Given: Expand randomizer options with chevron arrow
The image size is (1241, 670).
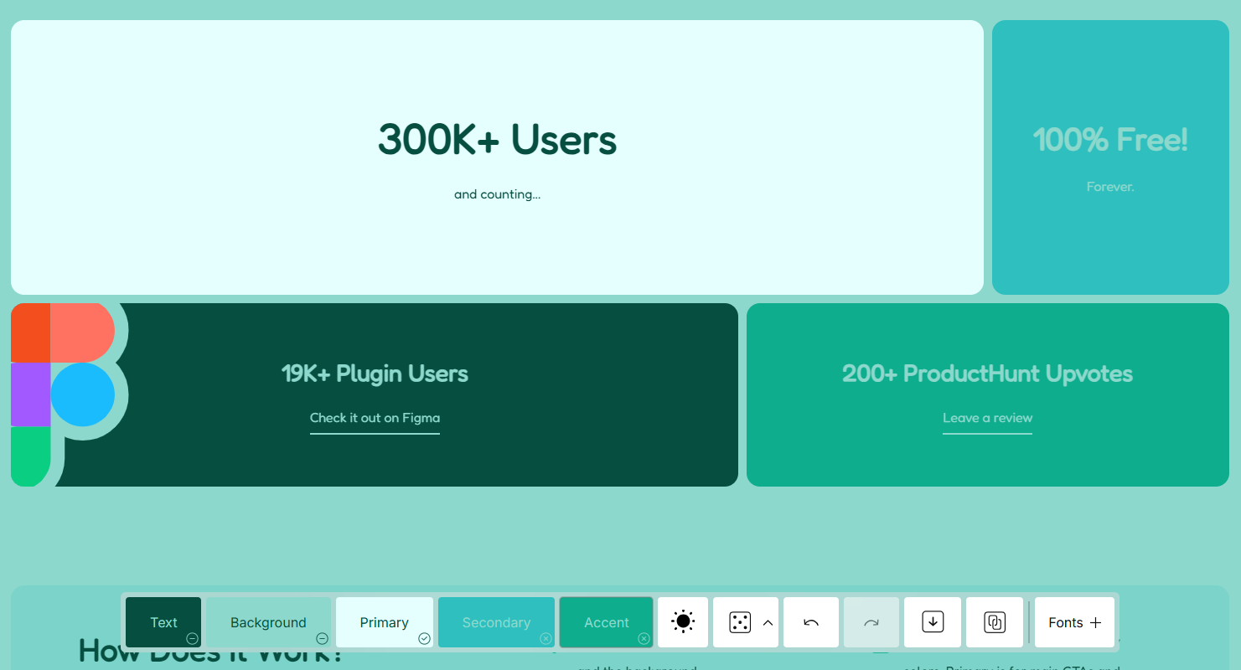Looking at the screenshot, I should click(x=768, y=622).
